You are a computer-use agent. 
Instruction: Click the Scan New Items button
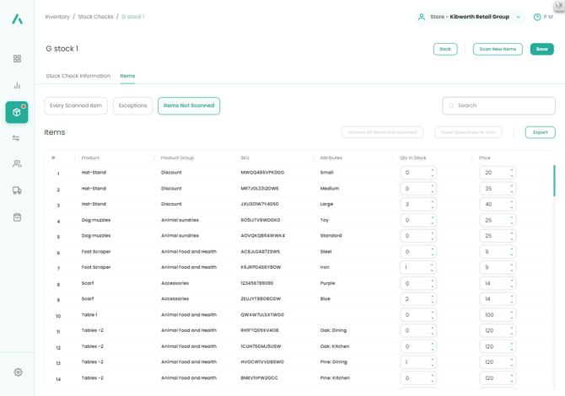click(498, 49)
